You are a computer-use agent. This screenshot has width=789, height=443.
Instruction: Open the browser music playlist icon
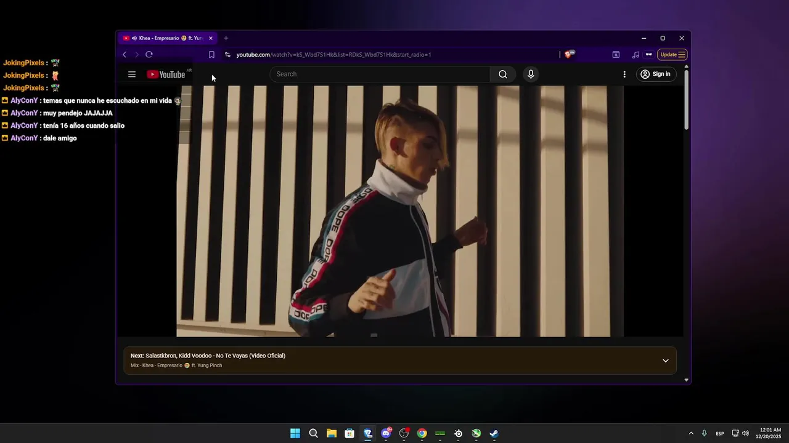tap(636, 55)
